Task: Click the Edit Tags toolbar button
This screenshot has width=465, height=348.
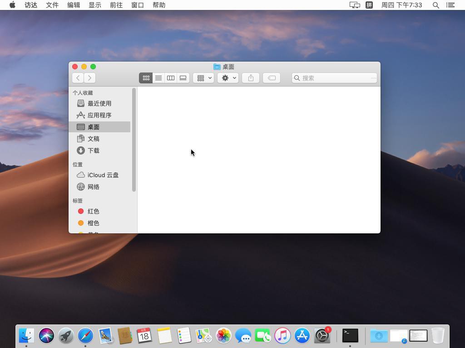Action: click(272, 78)
